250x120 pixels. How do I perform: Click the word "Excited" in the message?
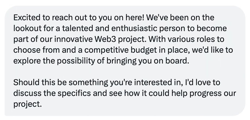point(27,18)
